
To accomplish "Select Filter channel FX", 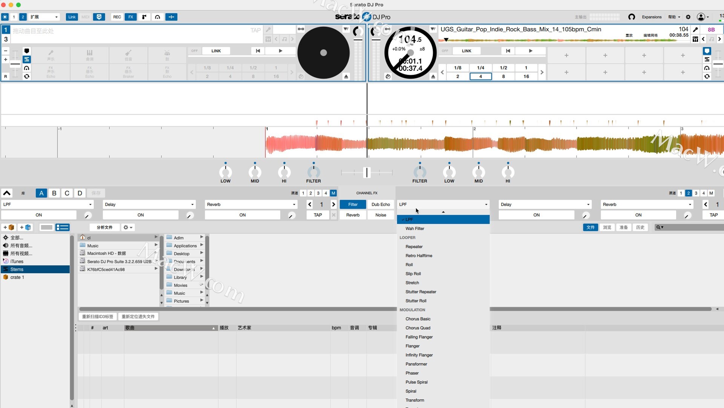I will point(353,205).
